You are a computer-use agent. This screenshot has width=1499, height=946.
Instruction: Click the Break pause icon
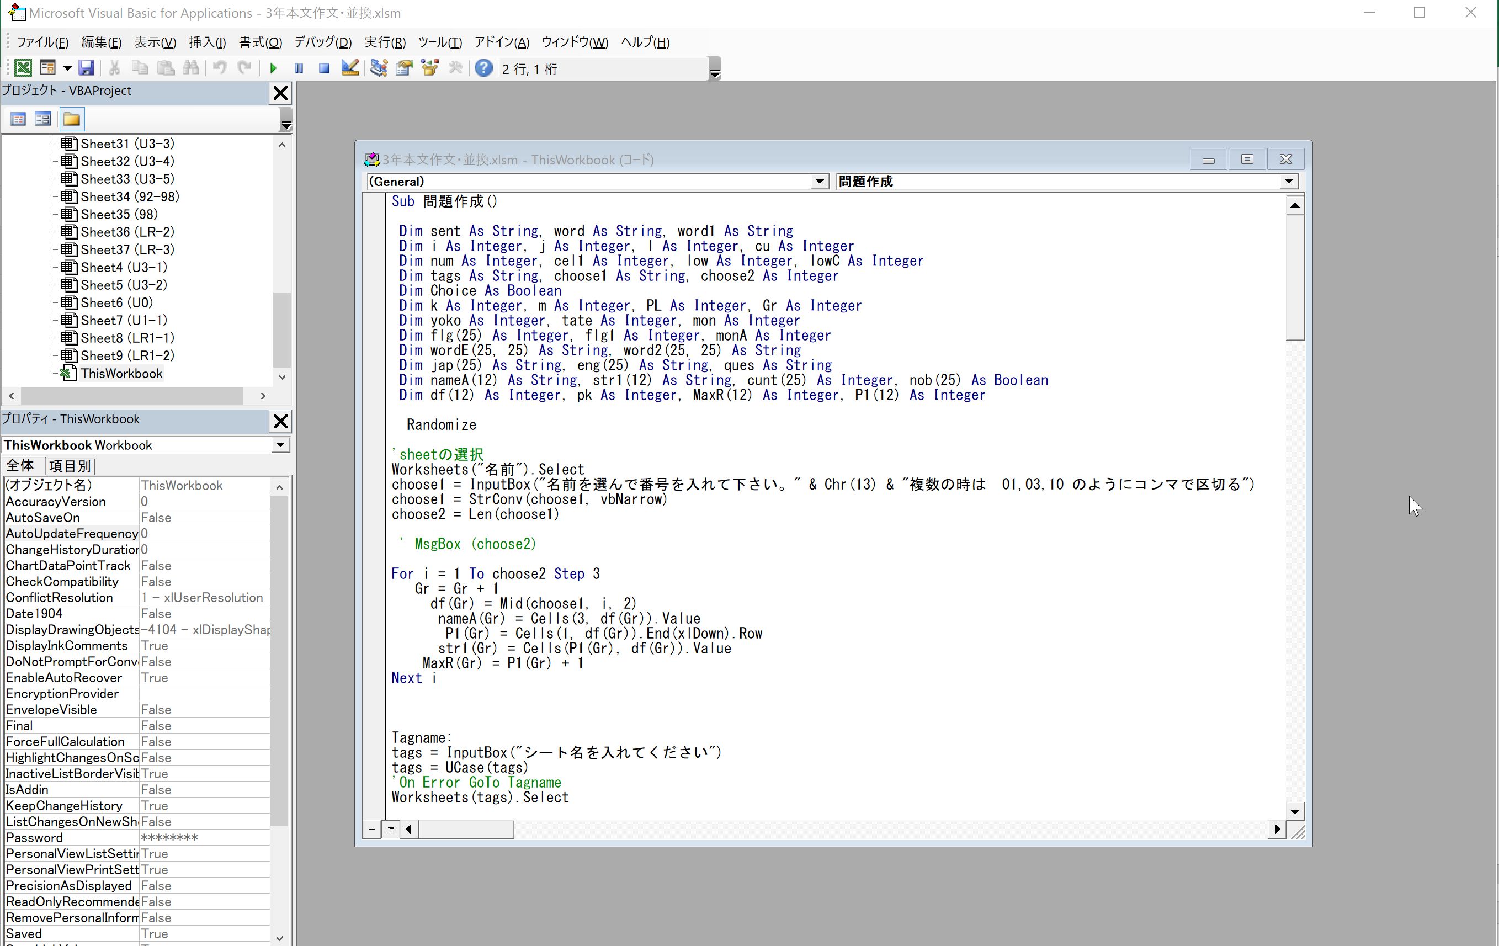tap(299, 68)
